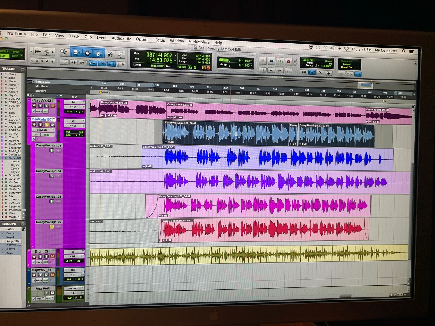Record-enable the Drum.02 track
The height and width of the screenshot is (326, 435).
click(x=34, y=256)
